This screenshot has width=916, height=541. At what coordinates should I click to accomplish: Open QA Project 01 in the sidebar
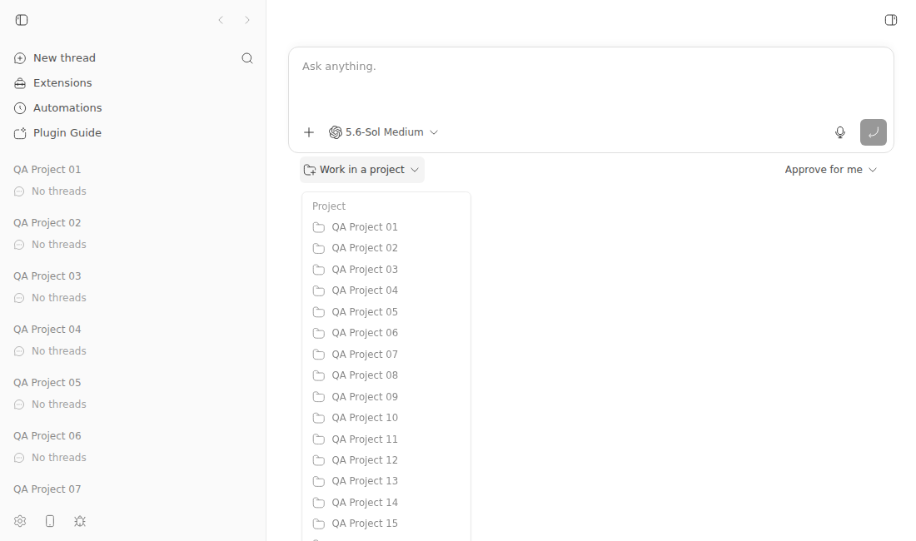pos(47,170)
